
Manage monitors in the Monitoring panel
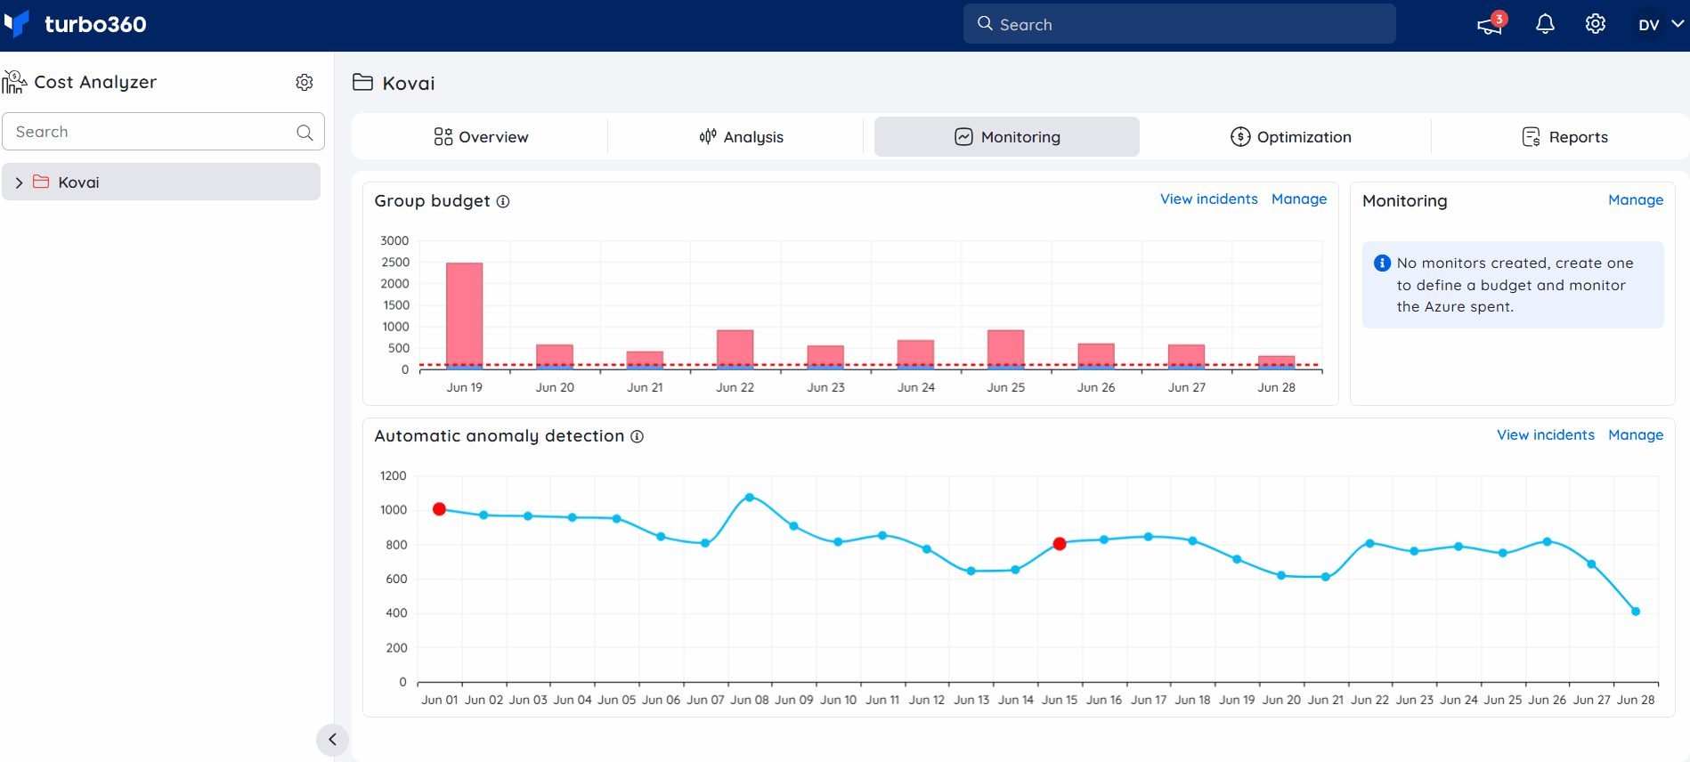1636,200
